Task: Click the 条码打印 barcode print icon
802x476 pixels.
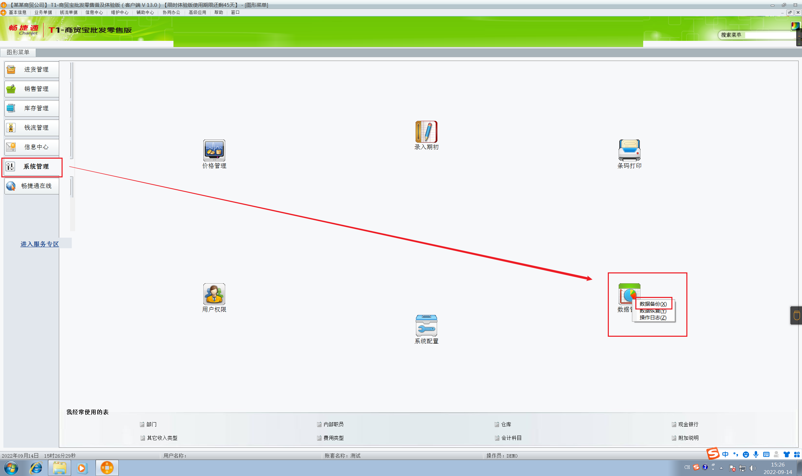Action: click(629, 150)
